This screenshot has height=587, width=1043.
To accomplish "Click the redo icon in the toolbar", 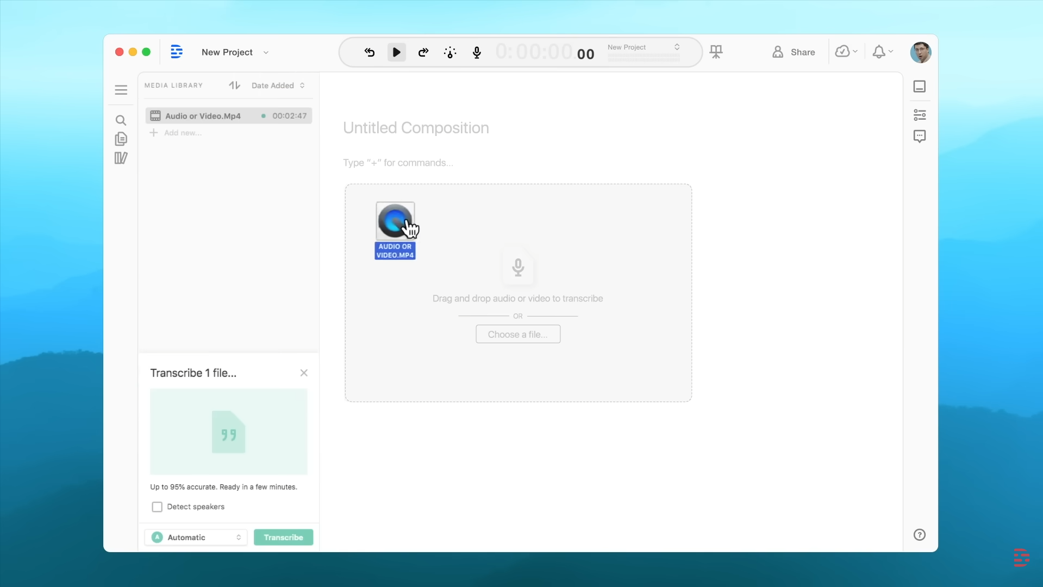I will [423, 52].
